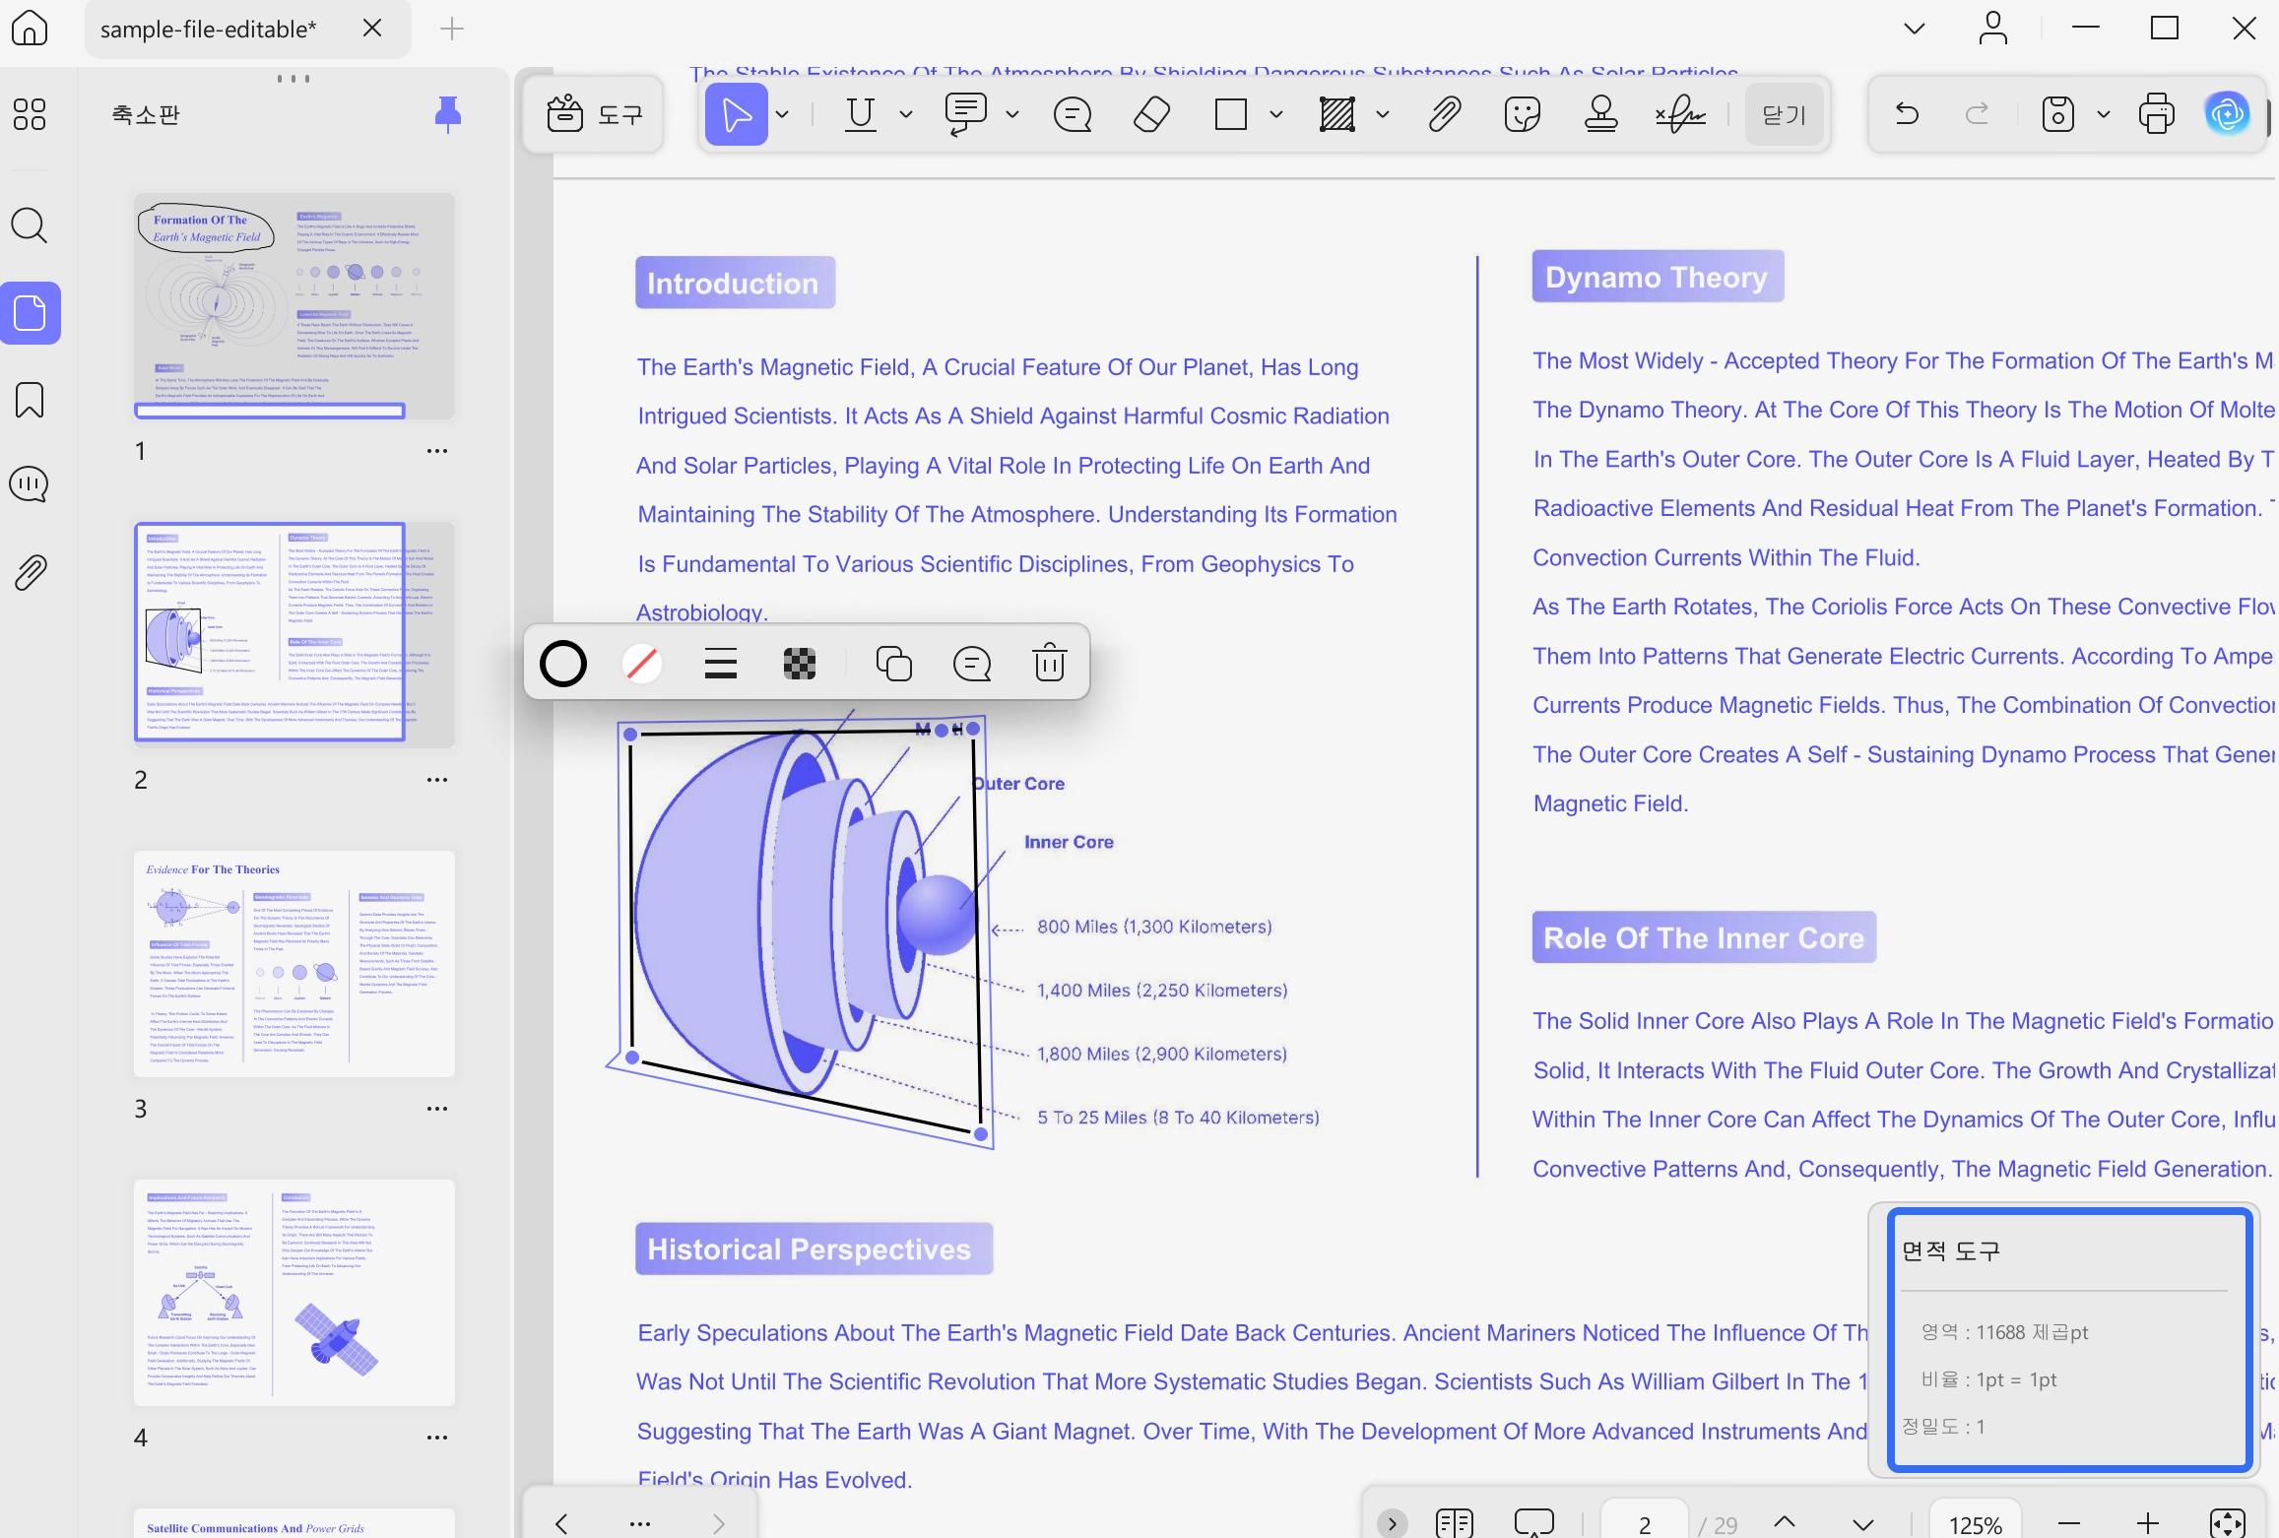Open the more options for page 4
This screenshot has height=1538, width=2279.
437,1438
